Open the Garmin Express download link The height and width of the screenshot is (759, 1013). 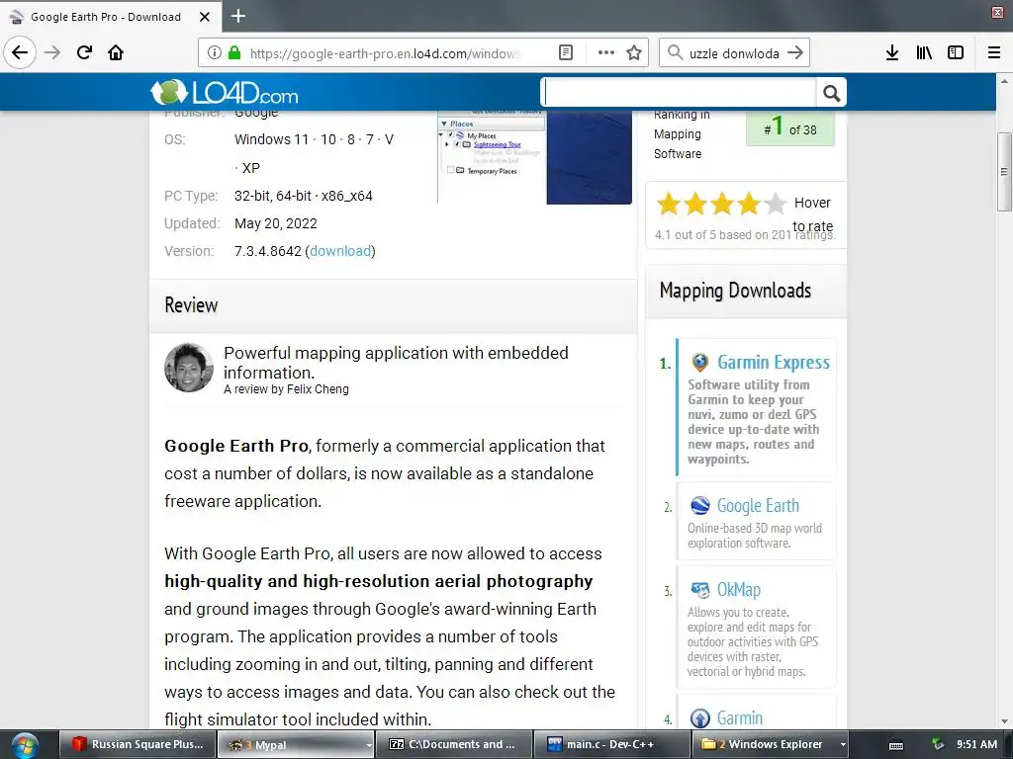tap(774, 362)
